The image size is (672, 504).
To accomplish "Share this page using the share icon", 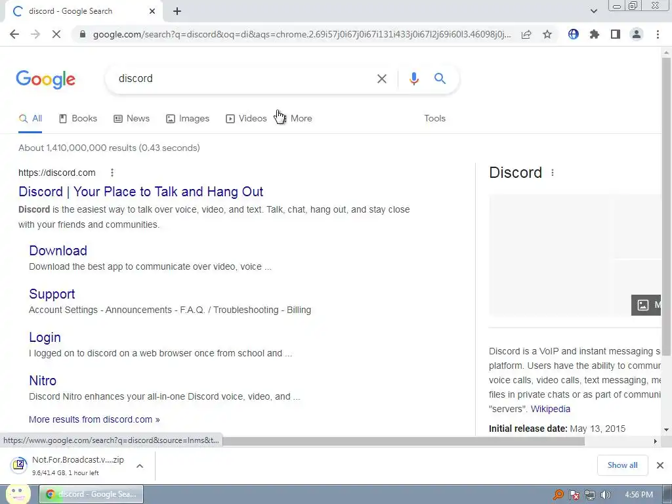I will click(526, 34).
